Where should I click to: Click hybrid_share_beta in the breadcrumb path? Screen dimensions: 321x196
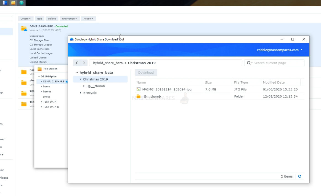(108, 63)
